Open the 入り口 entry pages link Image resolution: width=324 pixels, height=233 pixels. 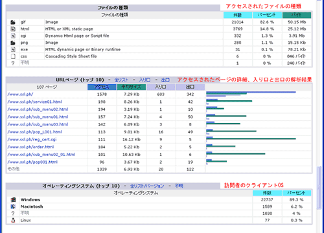145,80
